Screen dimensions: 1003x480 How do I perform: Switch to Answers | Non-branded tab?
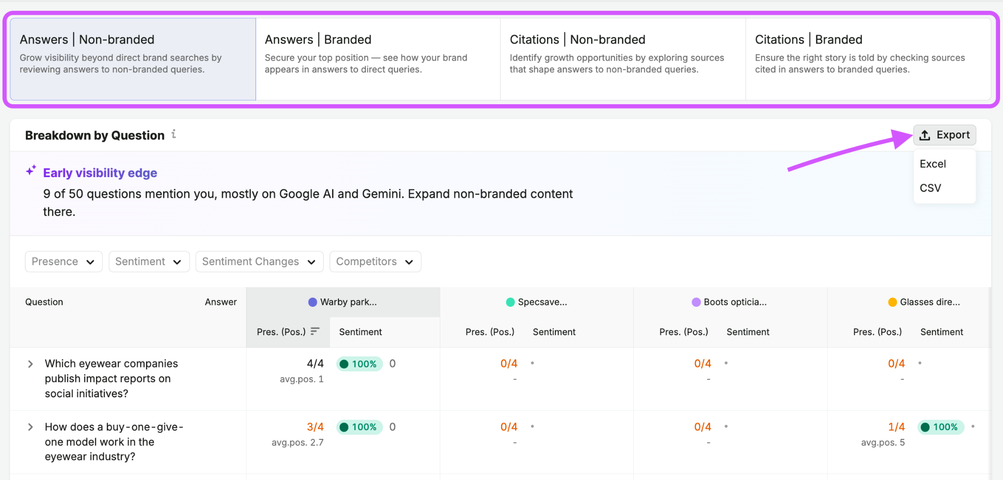coord(133,59)
